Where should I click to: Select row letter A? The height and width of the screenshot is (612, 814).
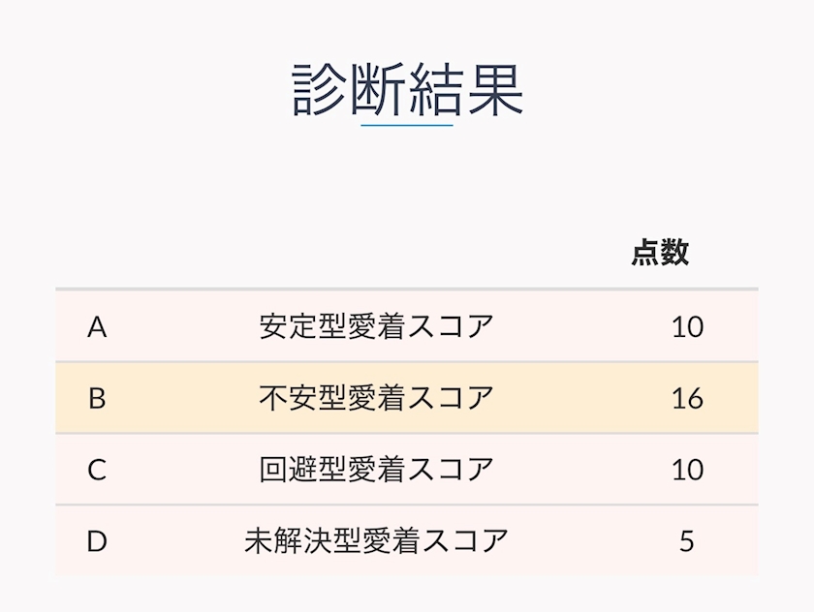[x=96, y=327]
